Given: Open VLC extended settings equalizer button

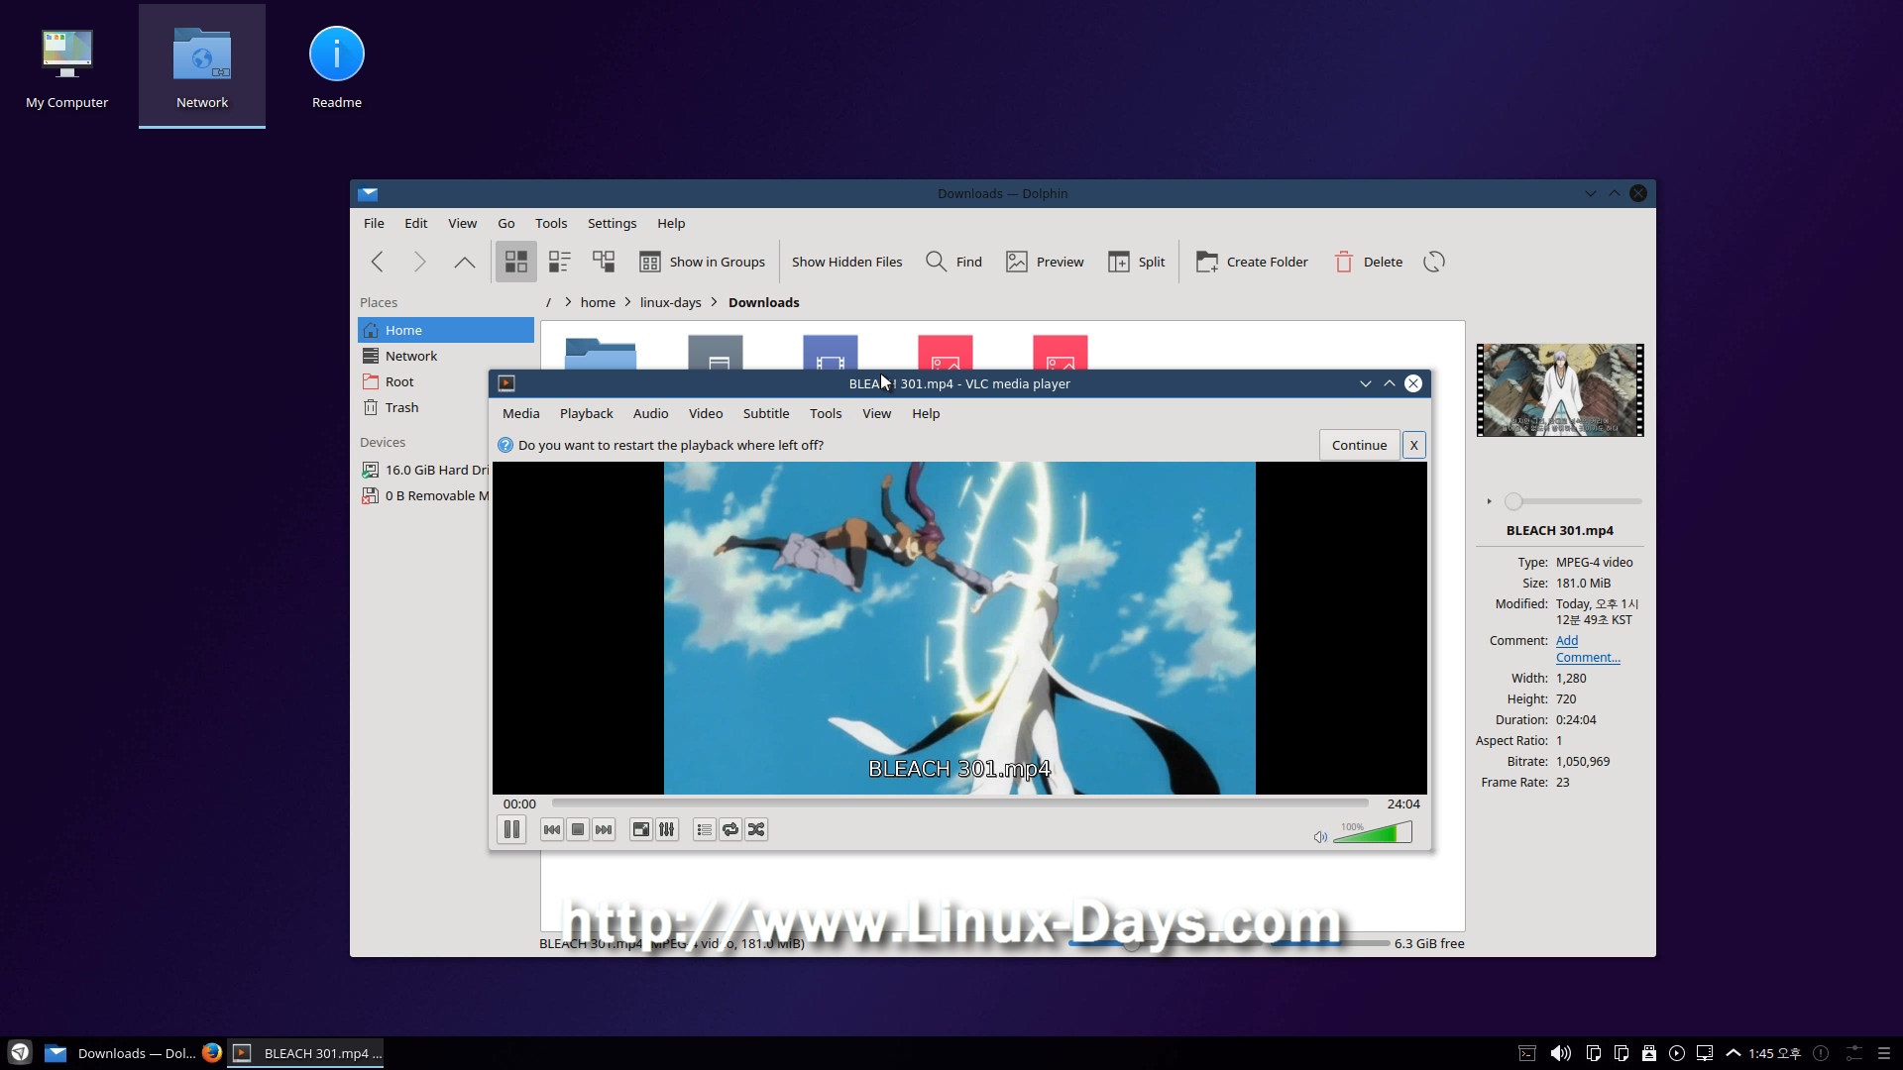Looking at the screenshot, I should [x=667, y=830].
